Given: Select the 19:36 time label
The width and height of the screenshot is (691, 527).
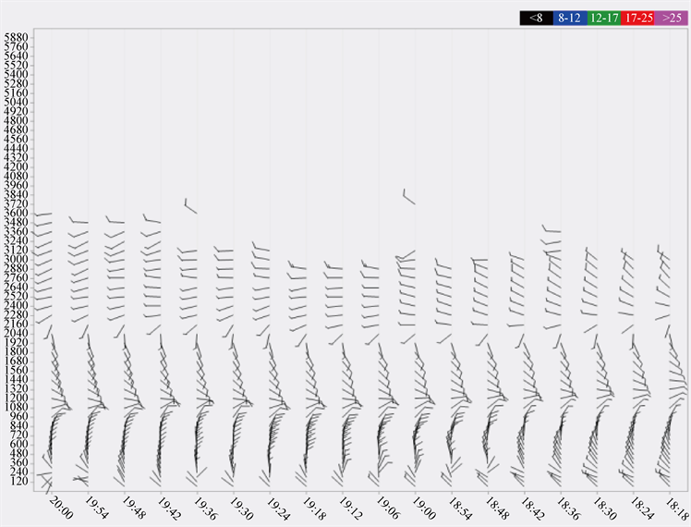Looking at the screenshot, I should [x=206, y=507].
